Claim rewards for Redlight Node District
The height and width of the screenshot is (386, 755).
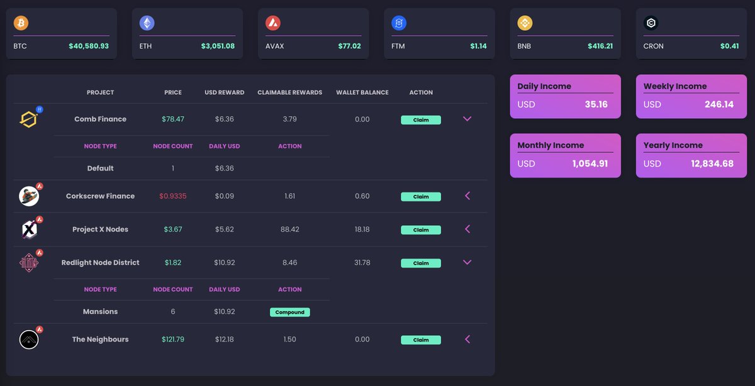click(421, 263)
